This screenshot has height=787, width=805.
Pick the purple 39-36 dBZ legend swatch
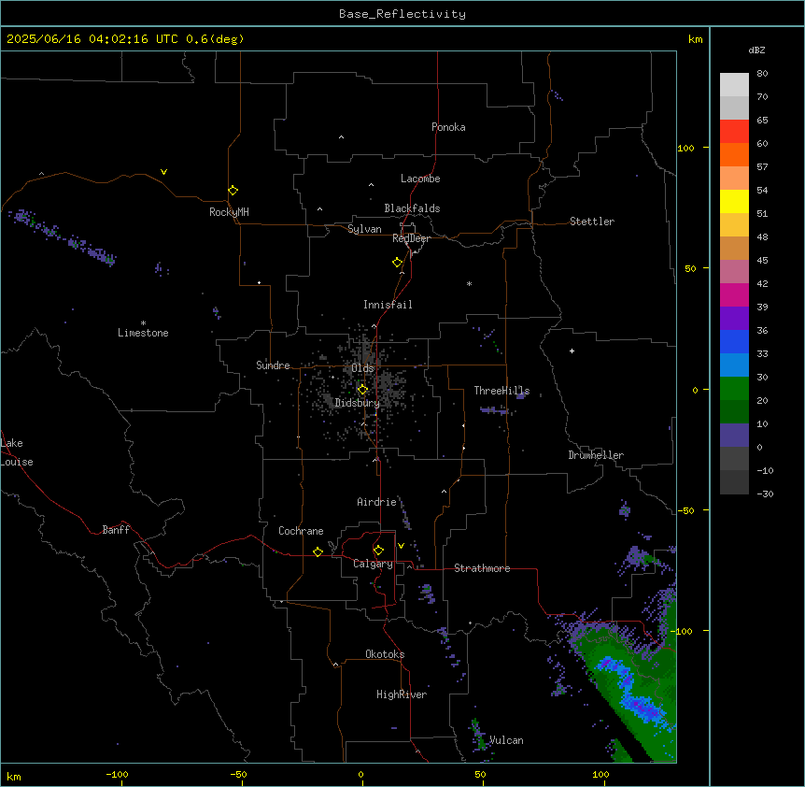pos(734,319)
